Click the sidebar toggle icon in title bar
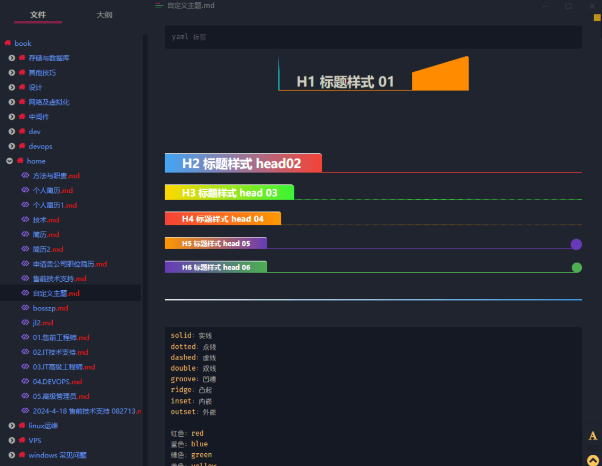 coord(159,5)
